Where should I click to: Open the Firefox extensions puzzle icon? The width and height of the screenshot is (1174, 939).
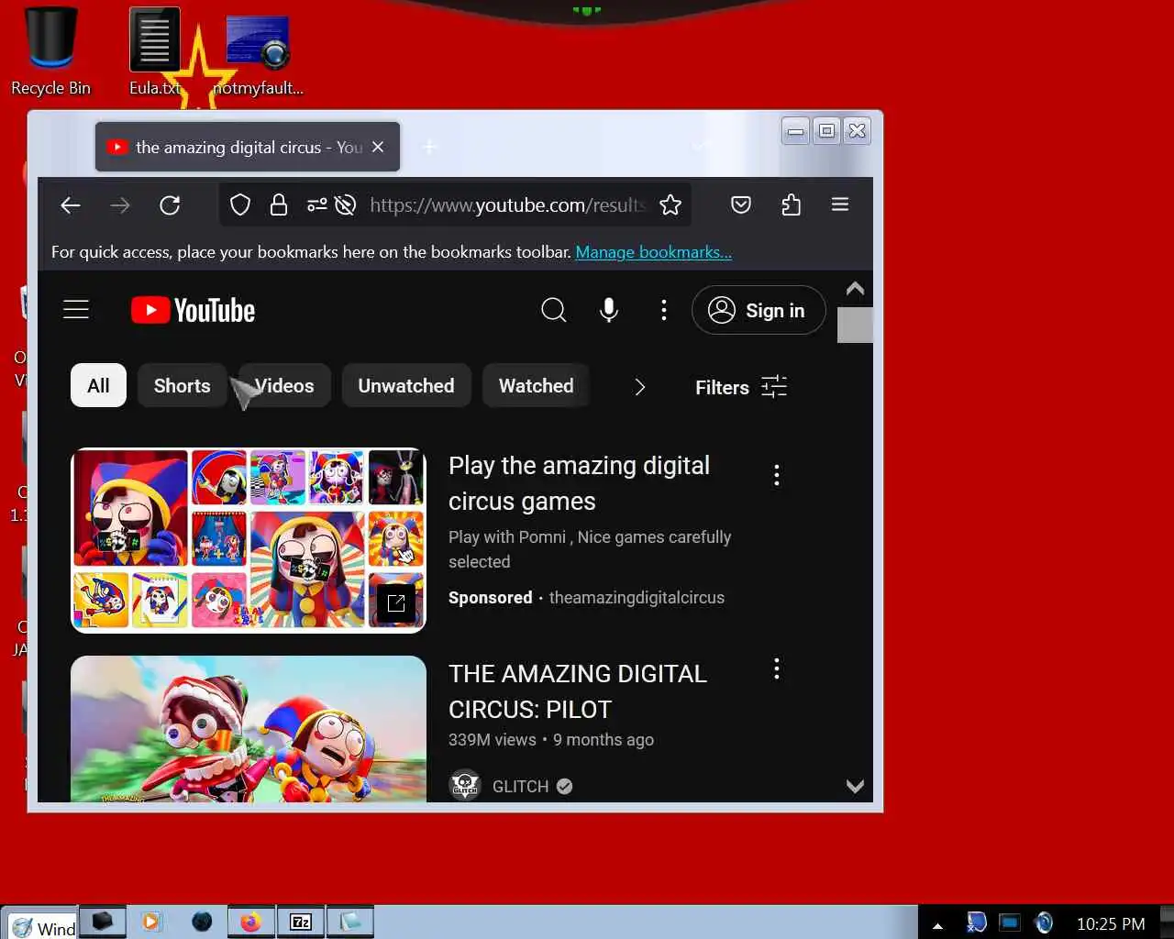(791, 205)
